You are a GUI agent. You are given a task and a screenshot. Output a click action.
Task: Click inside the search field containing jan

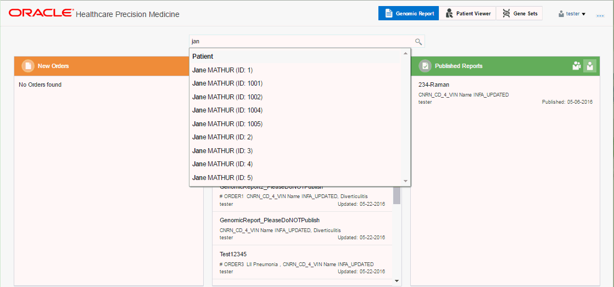pyautogui.click(x=302, y=41)
